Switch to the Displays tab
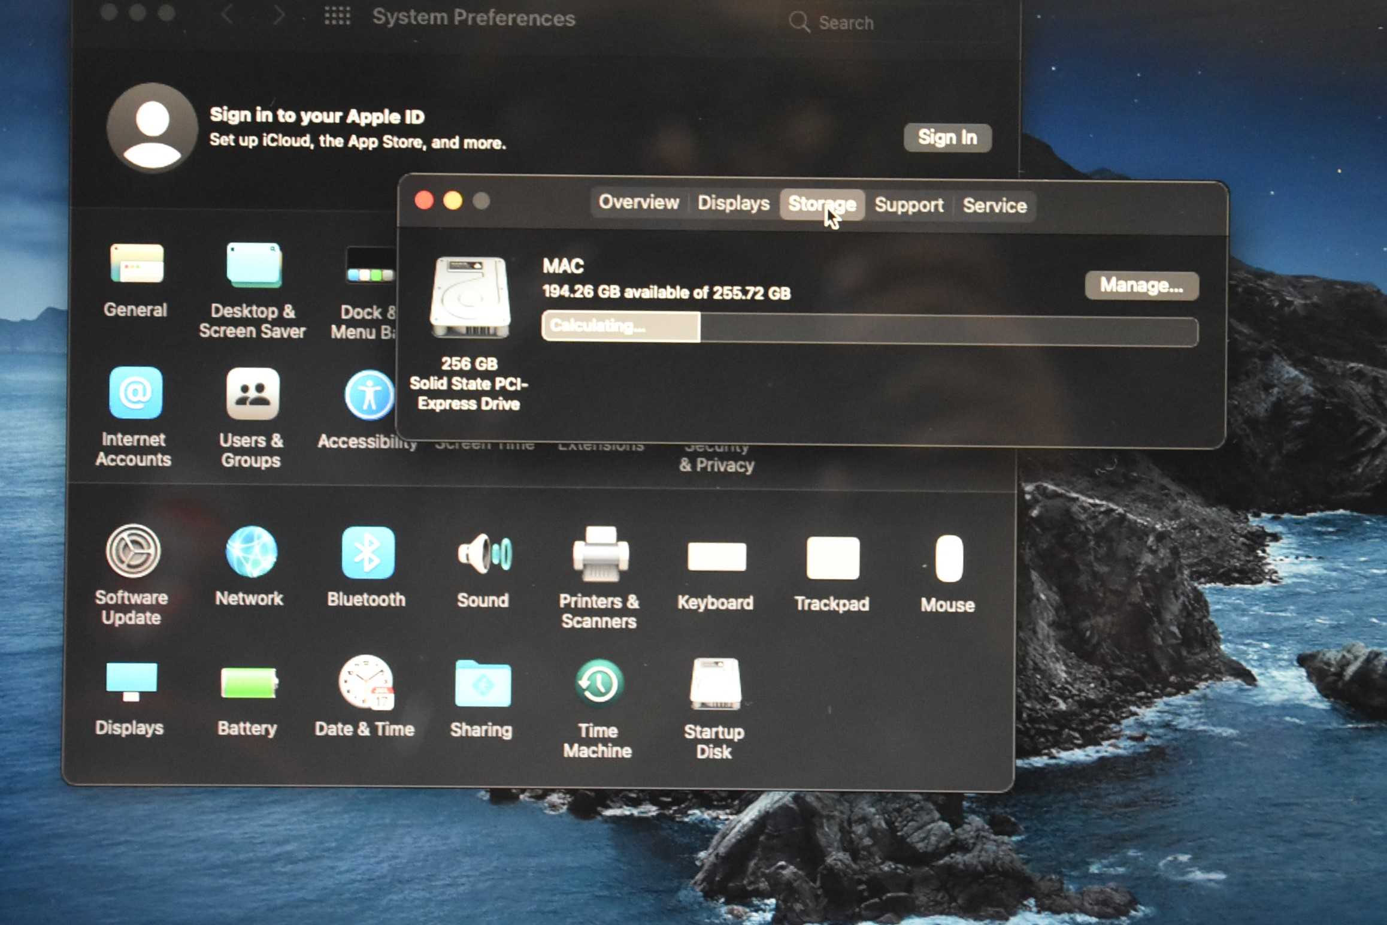This screenshot has width=1387, height=925. tap(733, 204)
